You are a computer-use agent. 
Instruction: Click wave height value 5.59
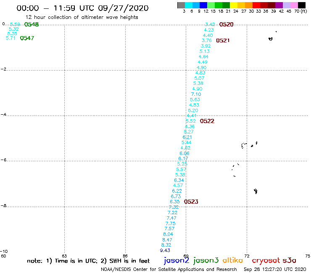pos(15,24)
